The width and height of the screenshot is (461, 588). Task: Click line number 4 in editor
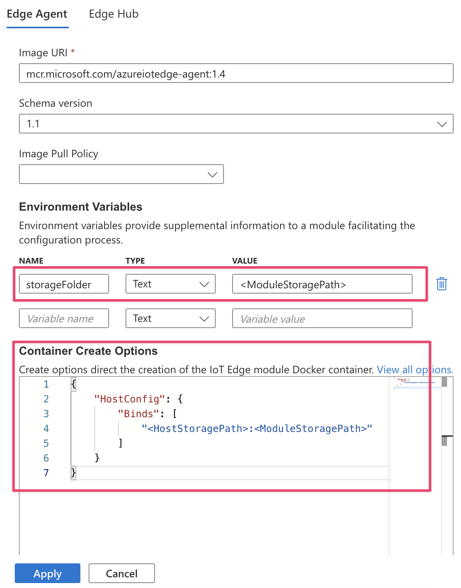[46, 429]
